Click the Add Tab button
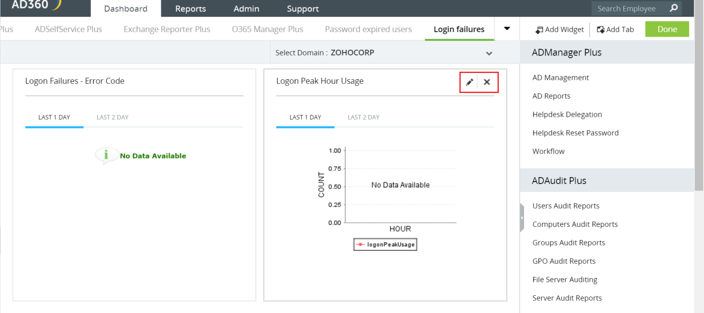Screen dimensions: 704x313 (615, 30)
